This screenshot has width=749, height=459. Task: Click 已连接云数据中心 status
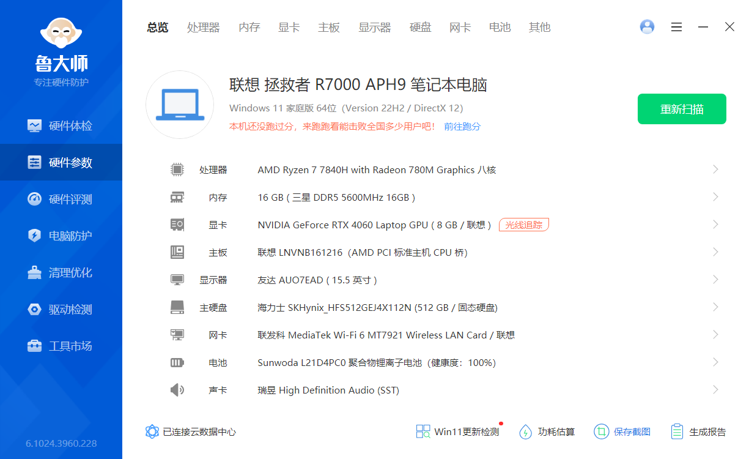point(199,432)
